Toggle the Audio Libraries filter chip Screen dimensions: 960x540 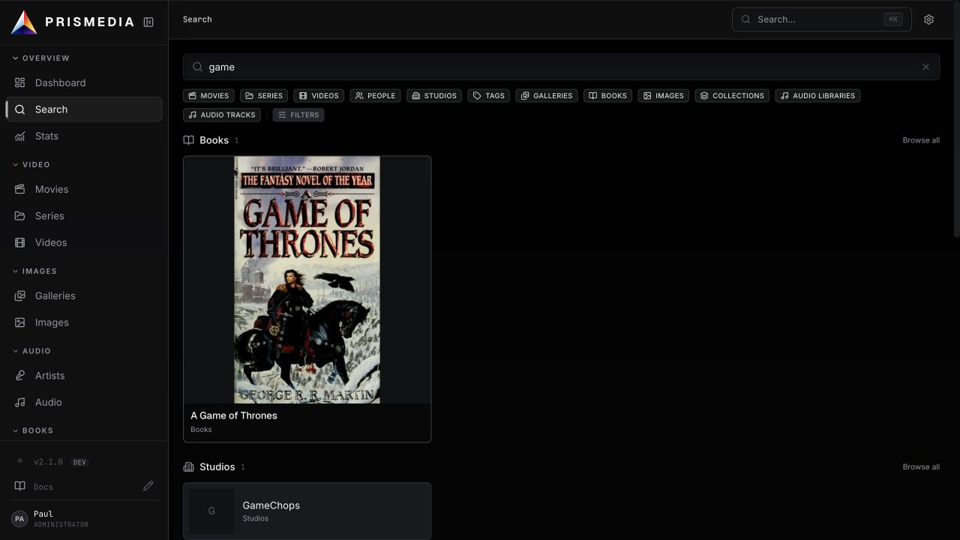pyautogui.click(x=817, y=95)
